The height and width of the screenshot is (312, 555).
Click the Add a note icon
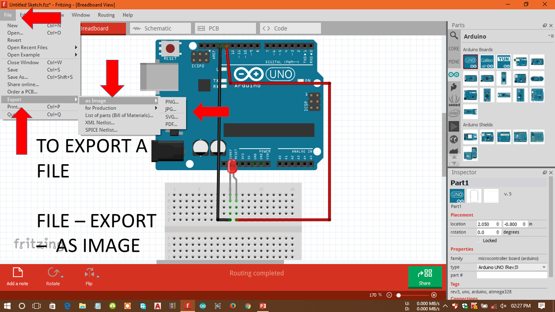(x=17, y=273)
